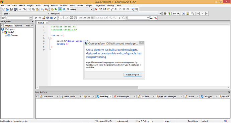Close the main.c editor tab

click(x=47, y=23)
